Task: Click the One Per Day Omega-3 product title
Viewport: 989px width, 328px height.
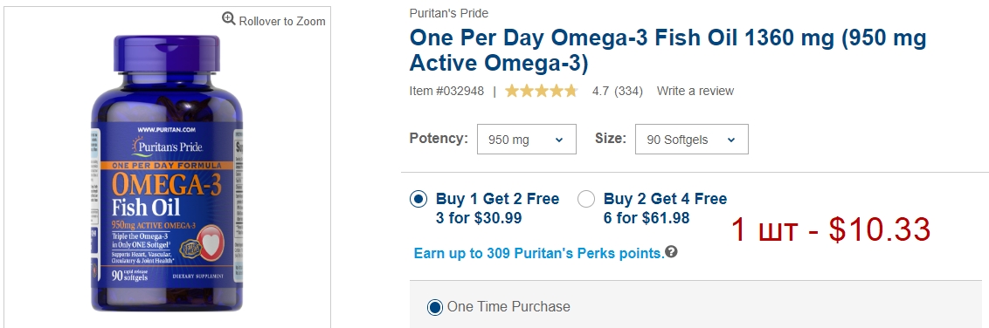Action: tap(668, 51)
